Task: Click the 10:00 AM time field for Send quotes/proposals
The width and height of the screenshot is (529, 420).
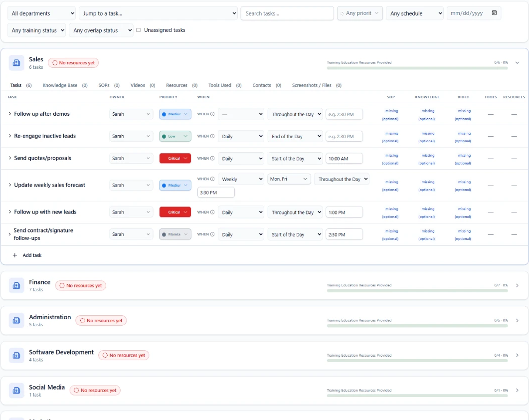Action: pyautogui.click(x=344, y=158)
